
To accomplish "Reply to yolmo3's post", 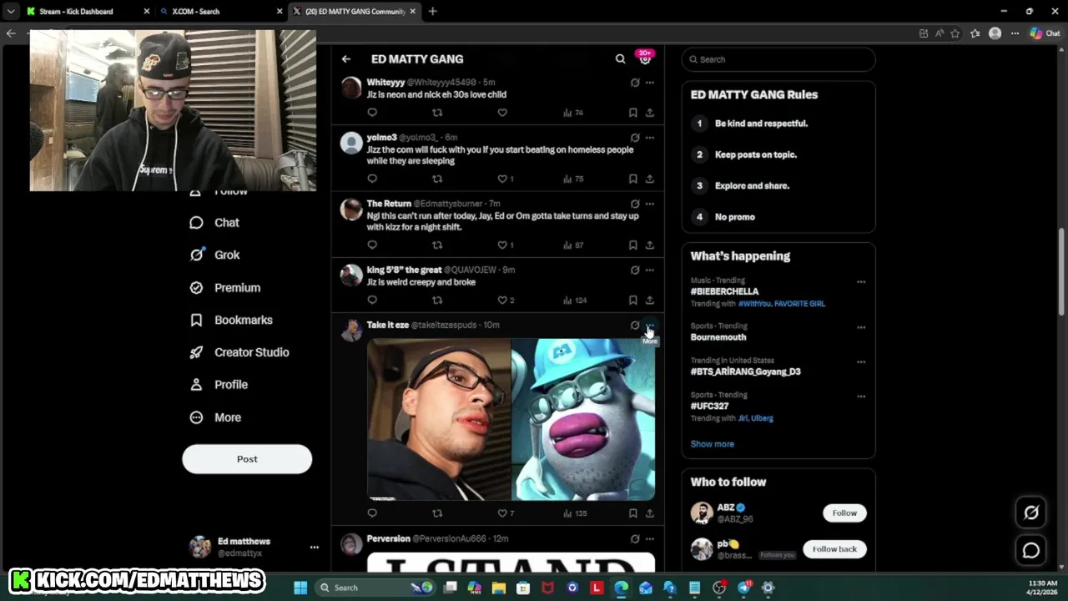I will [372, 179].
